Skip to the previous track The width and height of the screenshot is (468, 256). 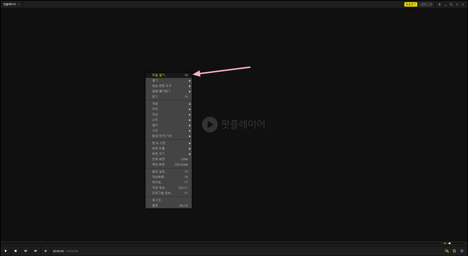click(x=26, y=251)
